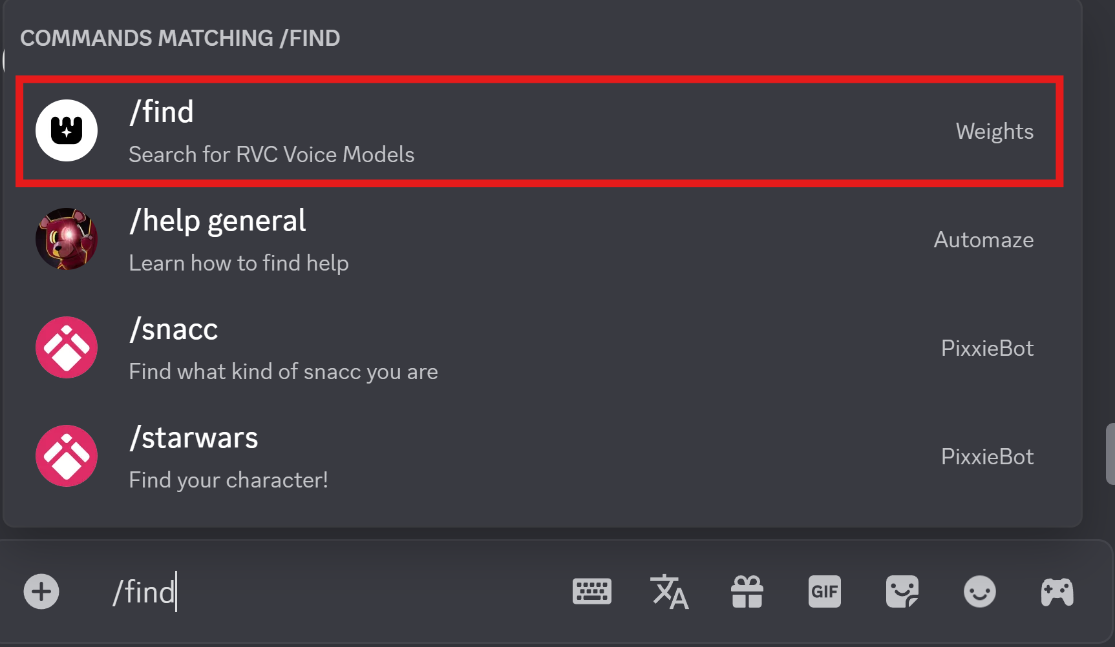
Task: Choose the /help general command
Action: 540,240
